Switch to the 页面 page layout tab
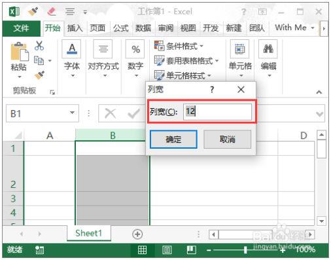331x260 pixels. [x=97, y=28]
